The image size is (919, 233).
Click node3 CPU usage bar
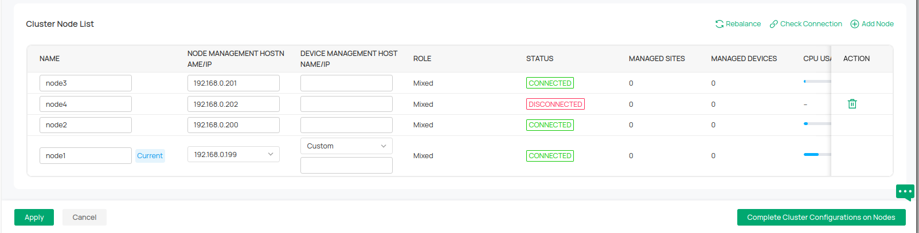(x=817, y=82)
